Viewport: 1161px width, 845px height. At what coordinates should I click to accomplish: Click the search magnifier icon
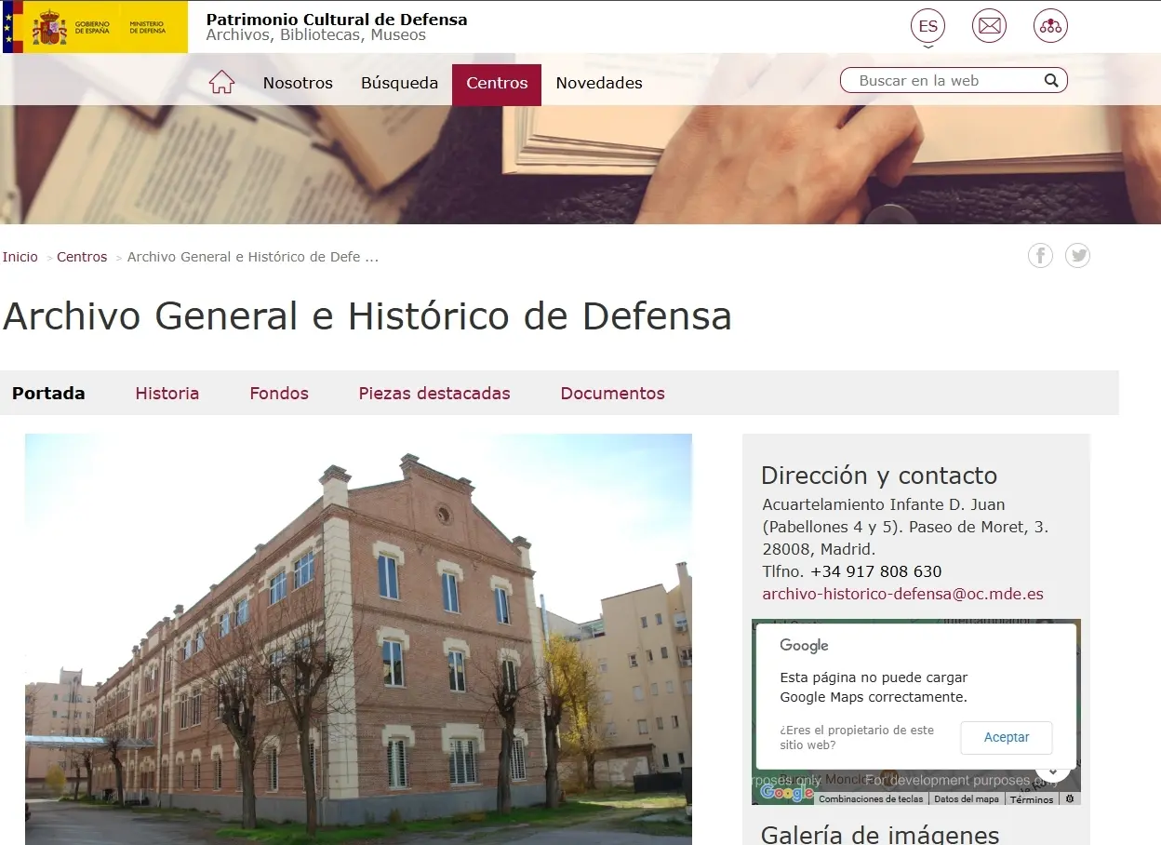(x=1051, y=81)
